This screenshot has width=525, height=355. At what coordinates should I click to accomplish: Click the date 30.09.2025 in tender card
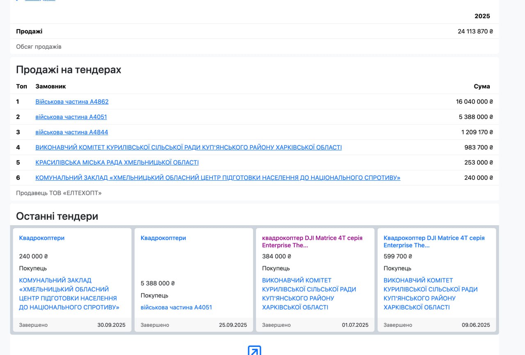point(112,325)
